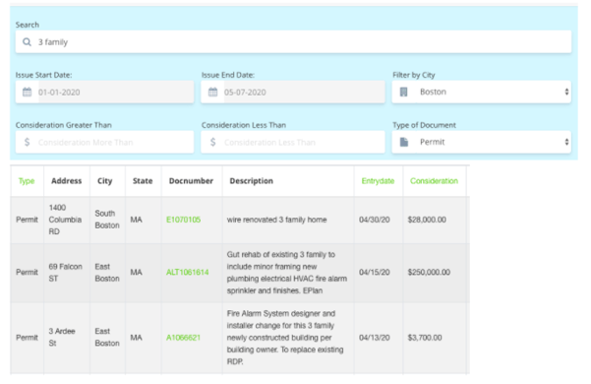Click the dollar icon in Consideration Less Than
The height and width of the screenshot is (384, 591).
point(213,142)
